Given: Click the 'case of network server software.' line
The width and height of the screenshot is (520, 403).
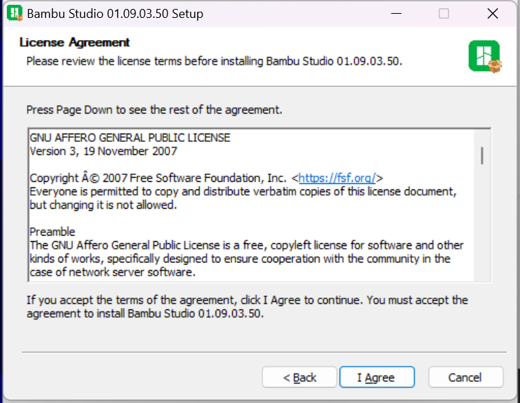Looking at the screenshot, I should pos(112,272).
